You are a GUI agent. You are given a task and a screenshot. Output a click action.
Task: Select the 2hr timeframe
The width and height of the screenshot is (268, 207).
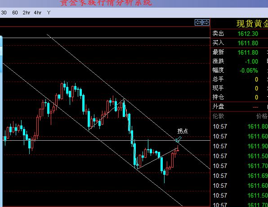(x=27, y=13)
